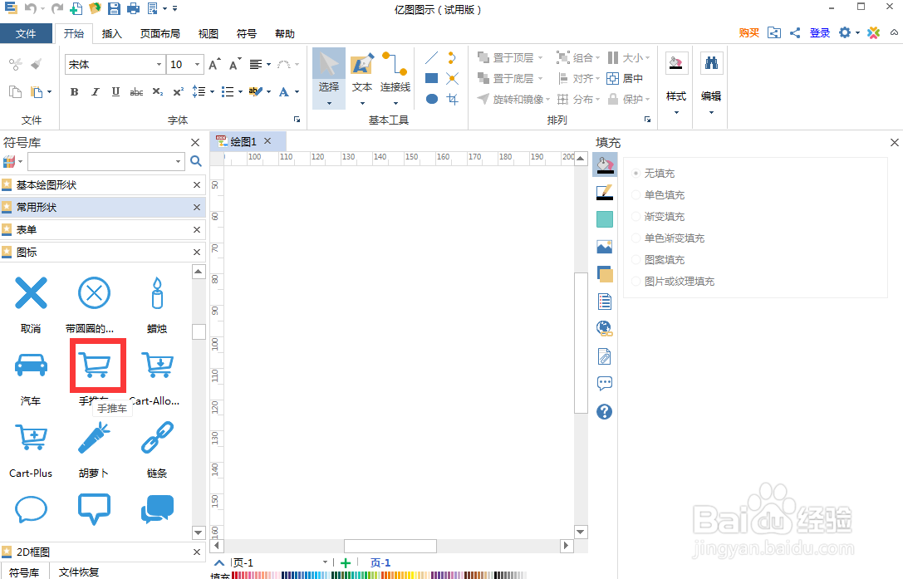903x579 pixels.
Task: Open the 宋体 font family dropdown
Action: tap(160, 64)
